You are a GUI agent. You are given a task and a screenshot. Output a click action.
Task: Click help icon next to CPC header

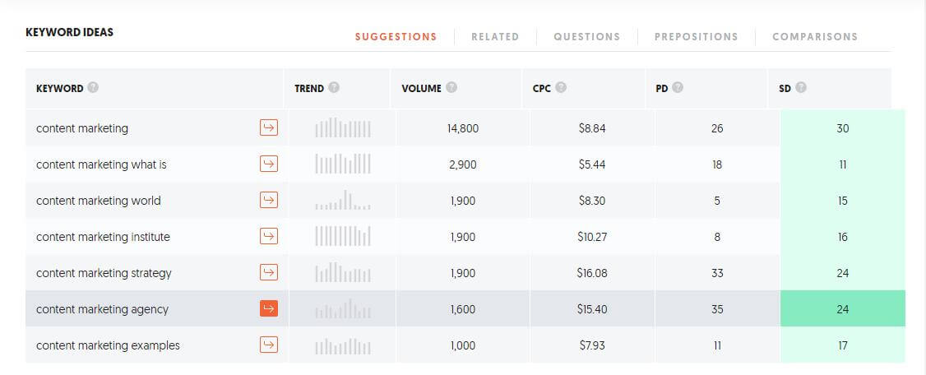click(560, 87)
